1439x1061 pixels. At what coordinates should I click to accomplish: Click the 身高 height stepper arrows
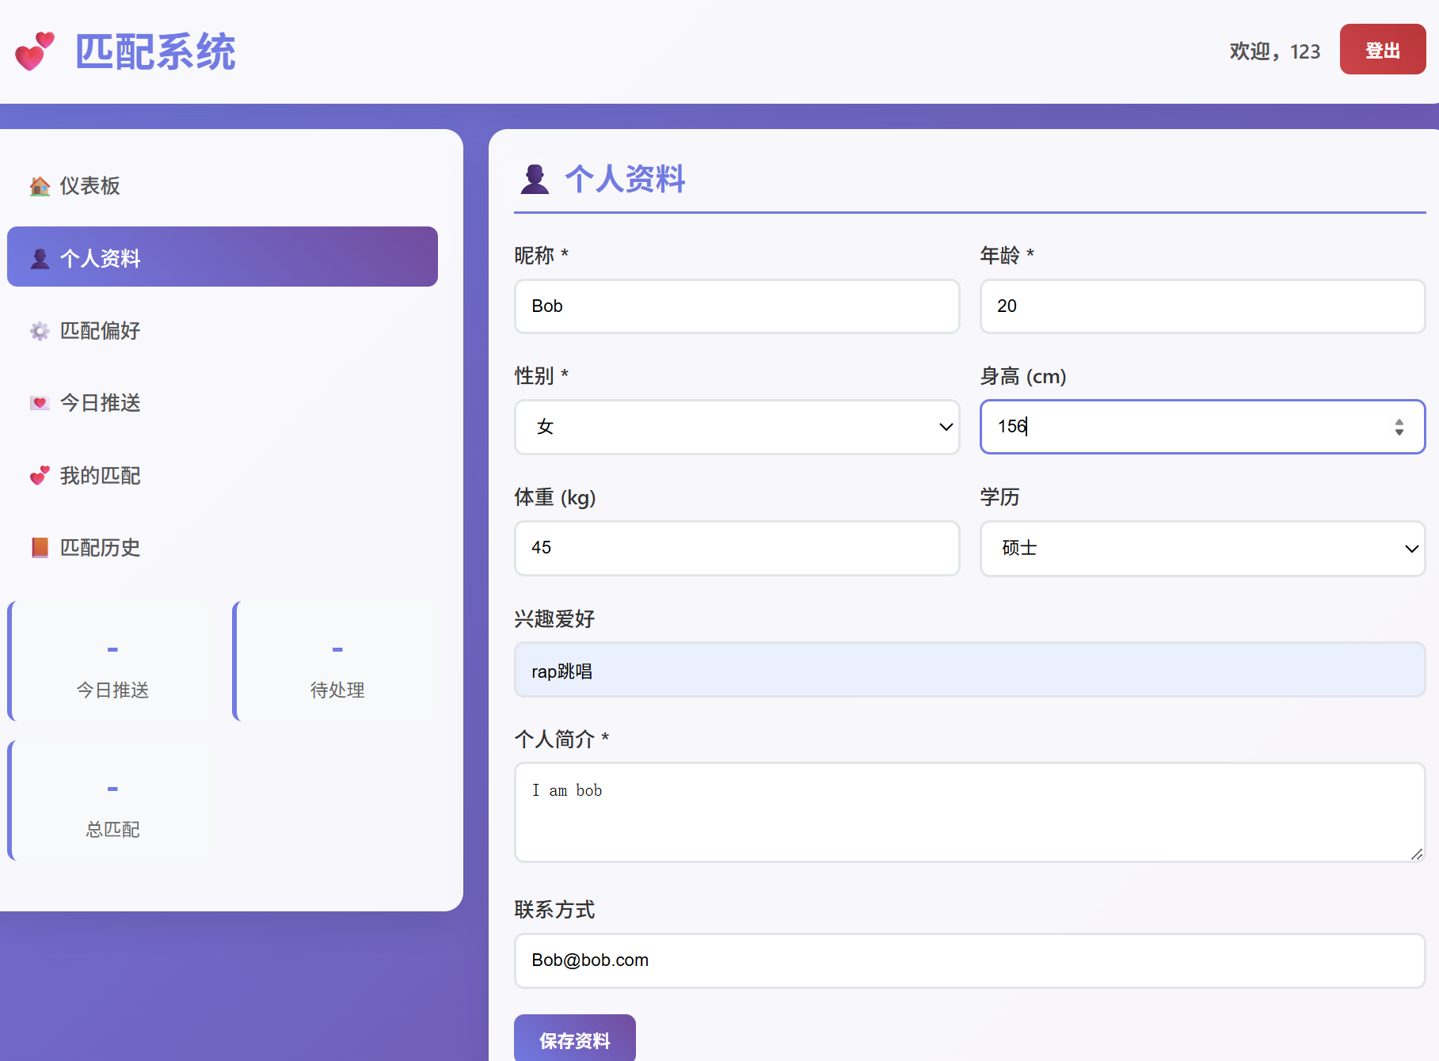(1399, 427)
